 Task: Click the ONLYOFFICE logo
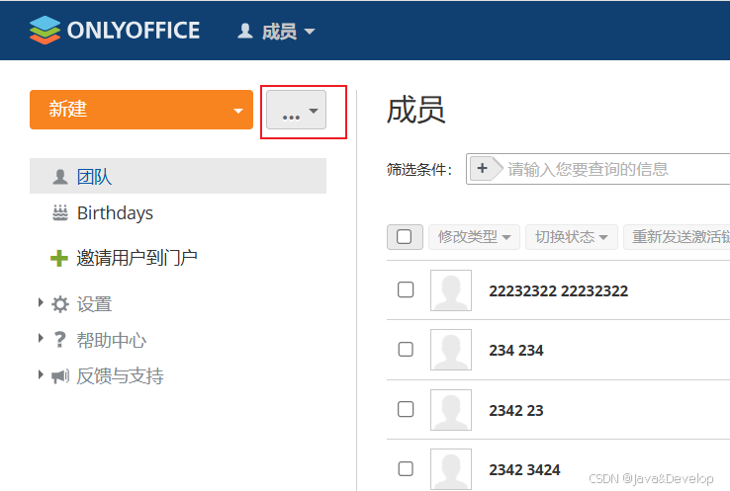click(115, 31)
